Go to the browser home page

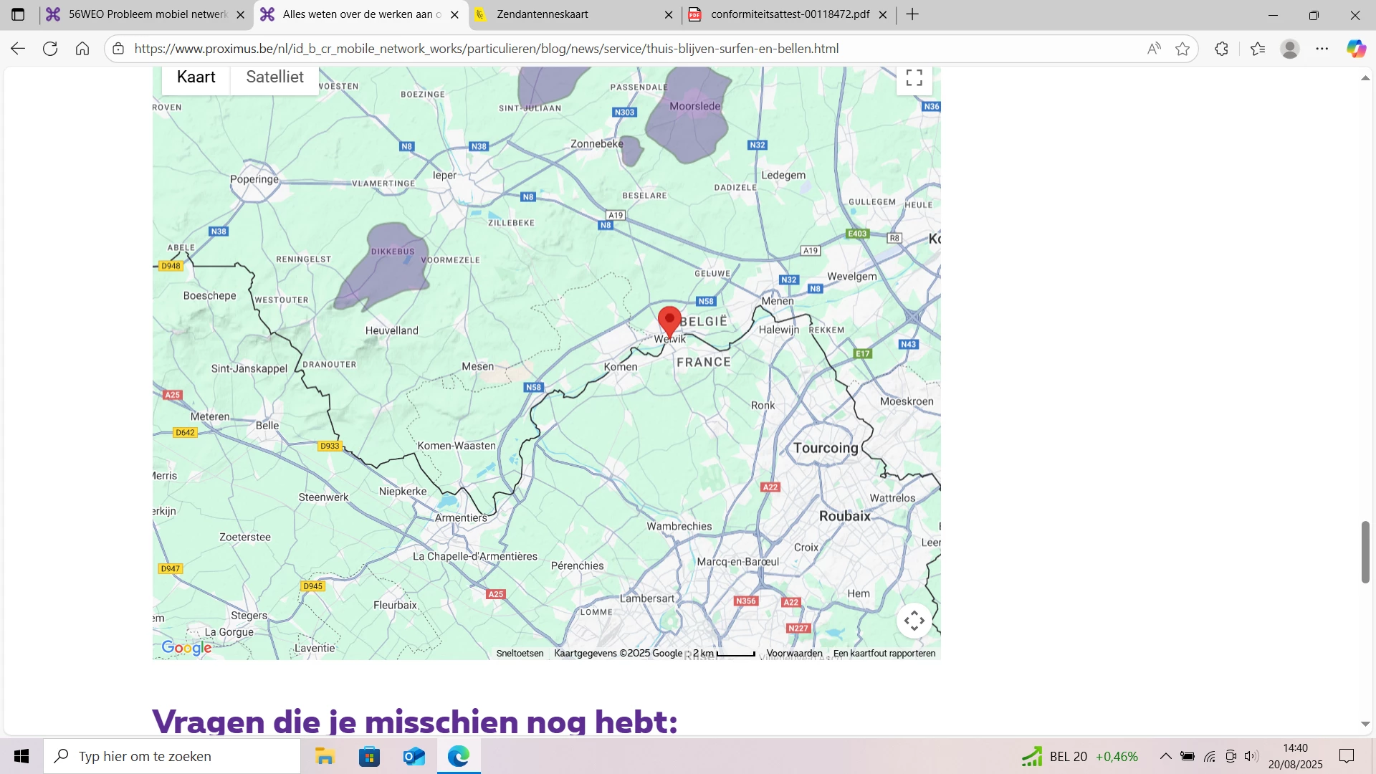tap(82, 49)
